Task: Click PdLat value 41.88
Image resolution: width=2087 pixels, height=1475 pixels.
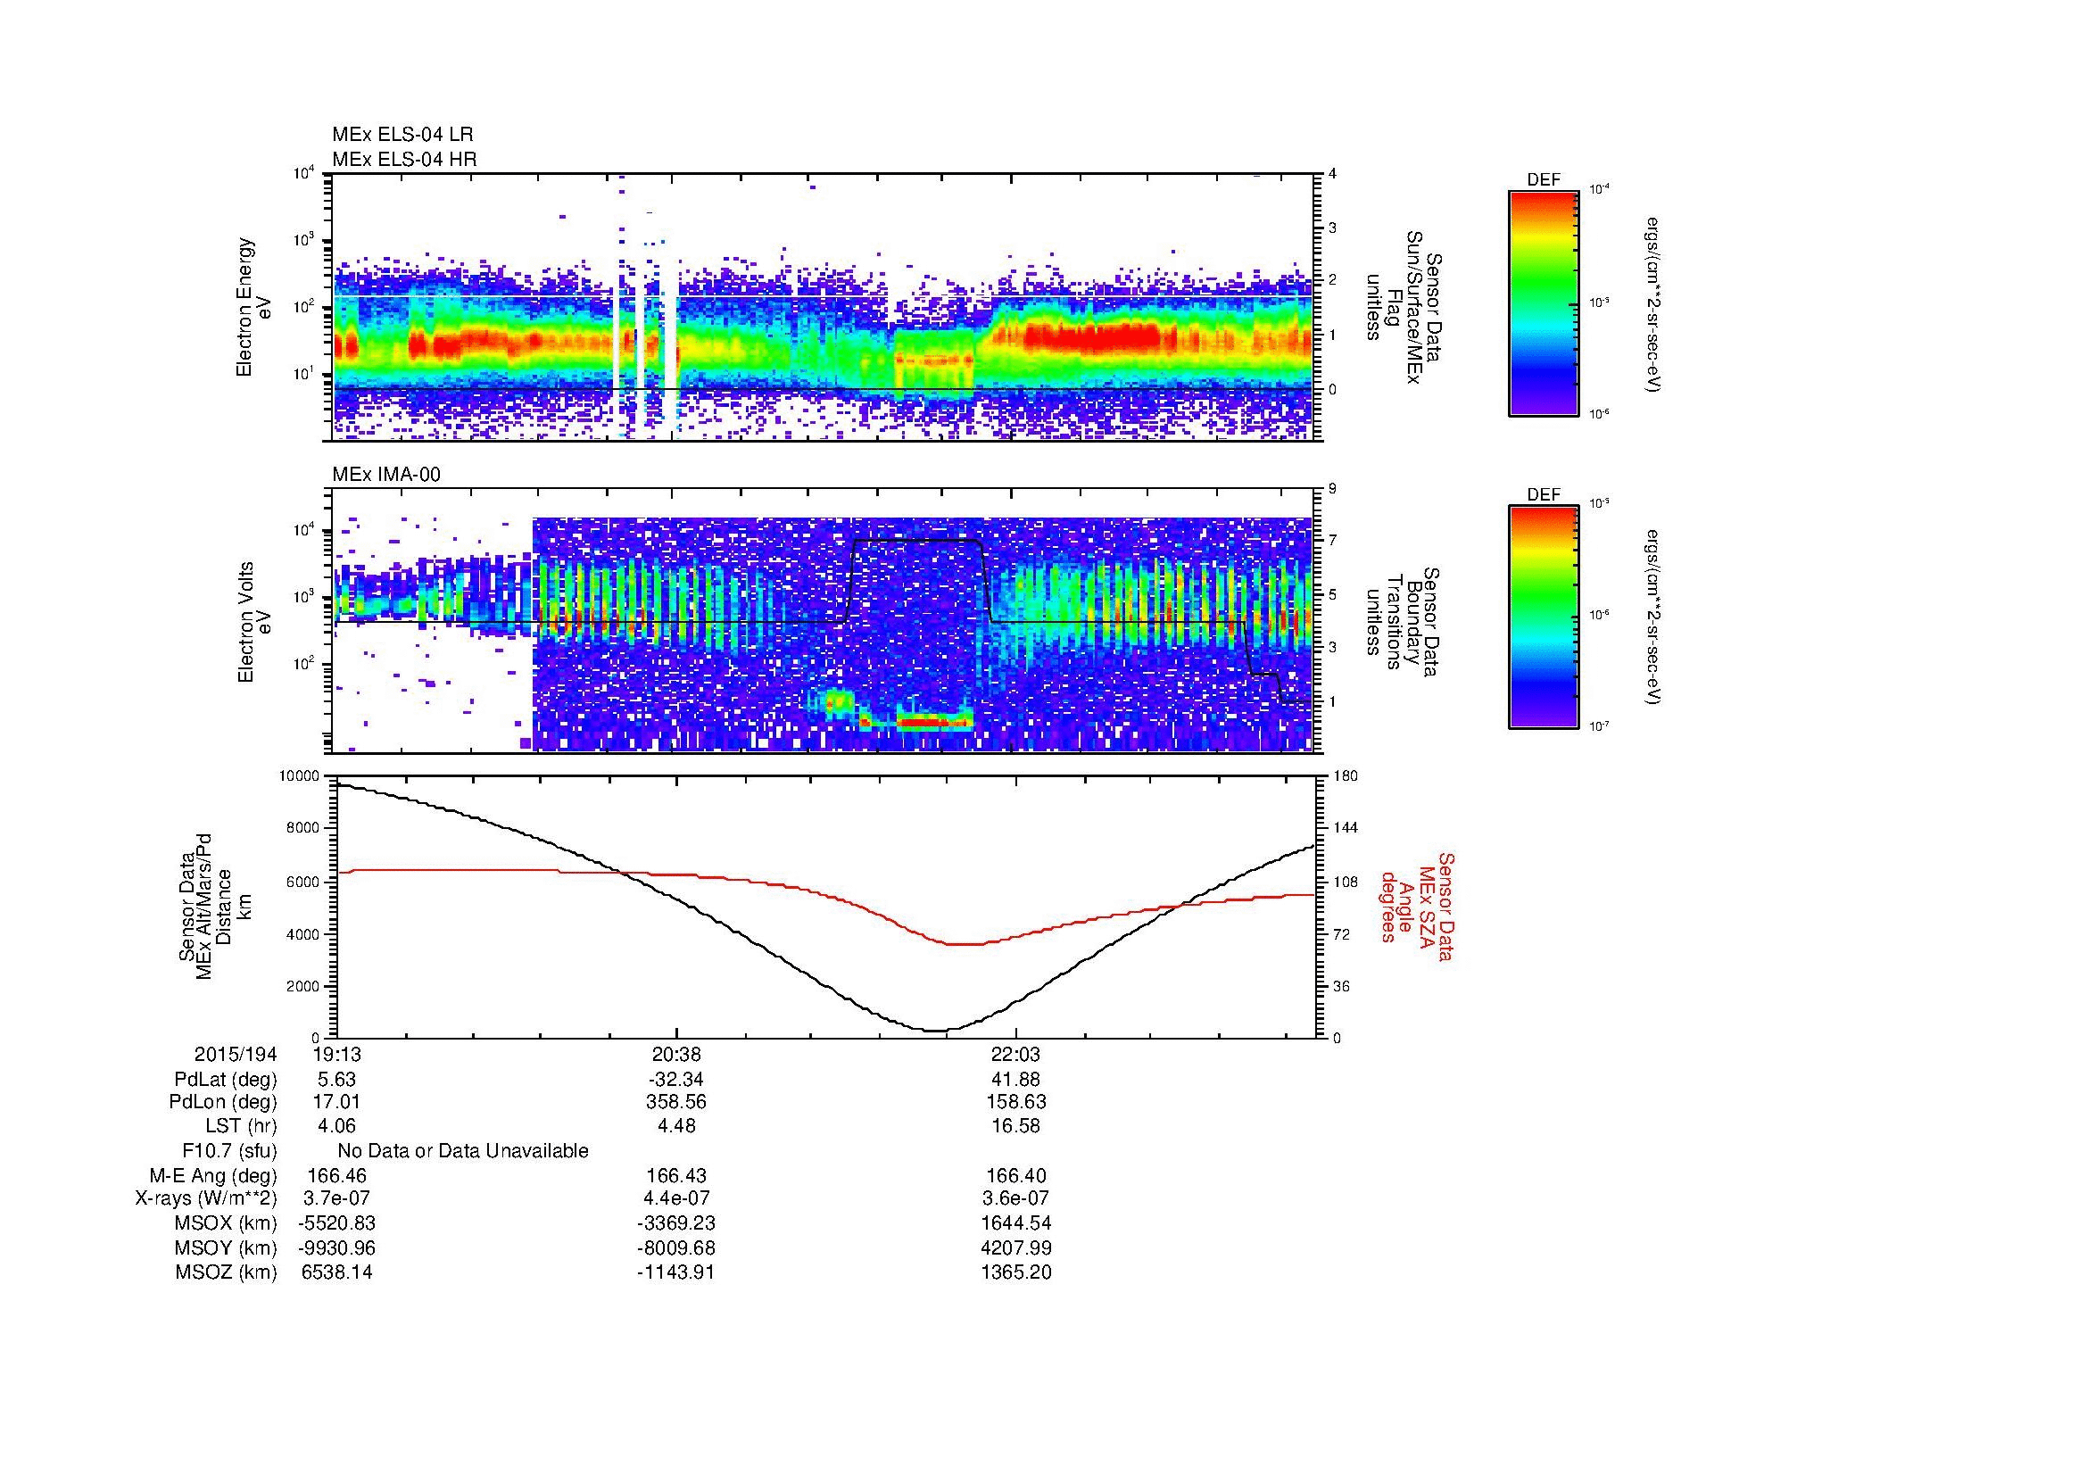Action: [1015, 1080]
